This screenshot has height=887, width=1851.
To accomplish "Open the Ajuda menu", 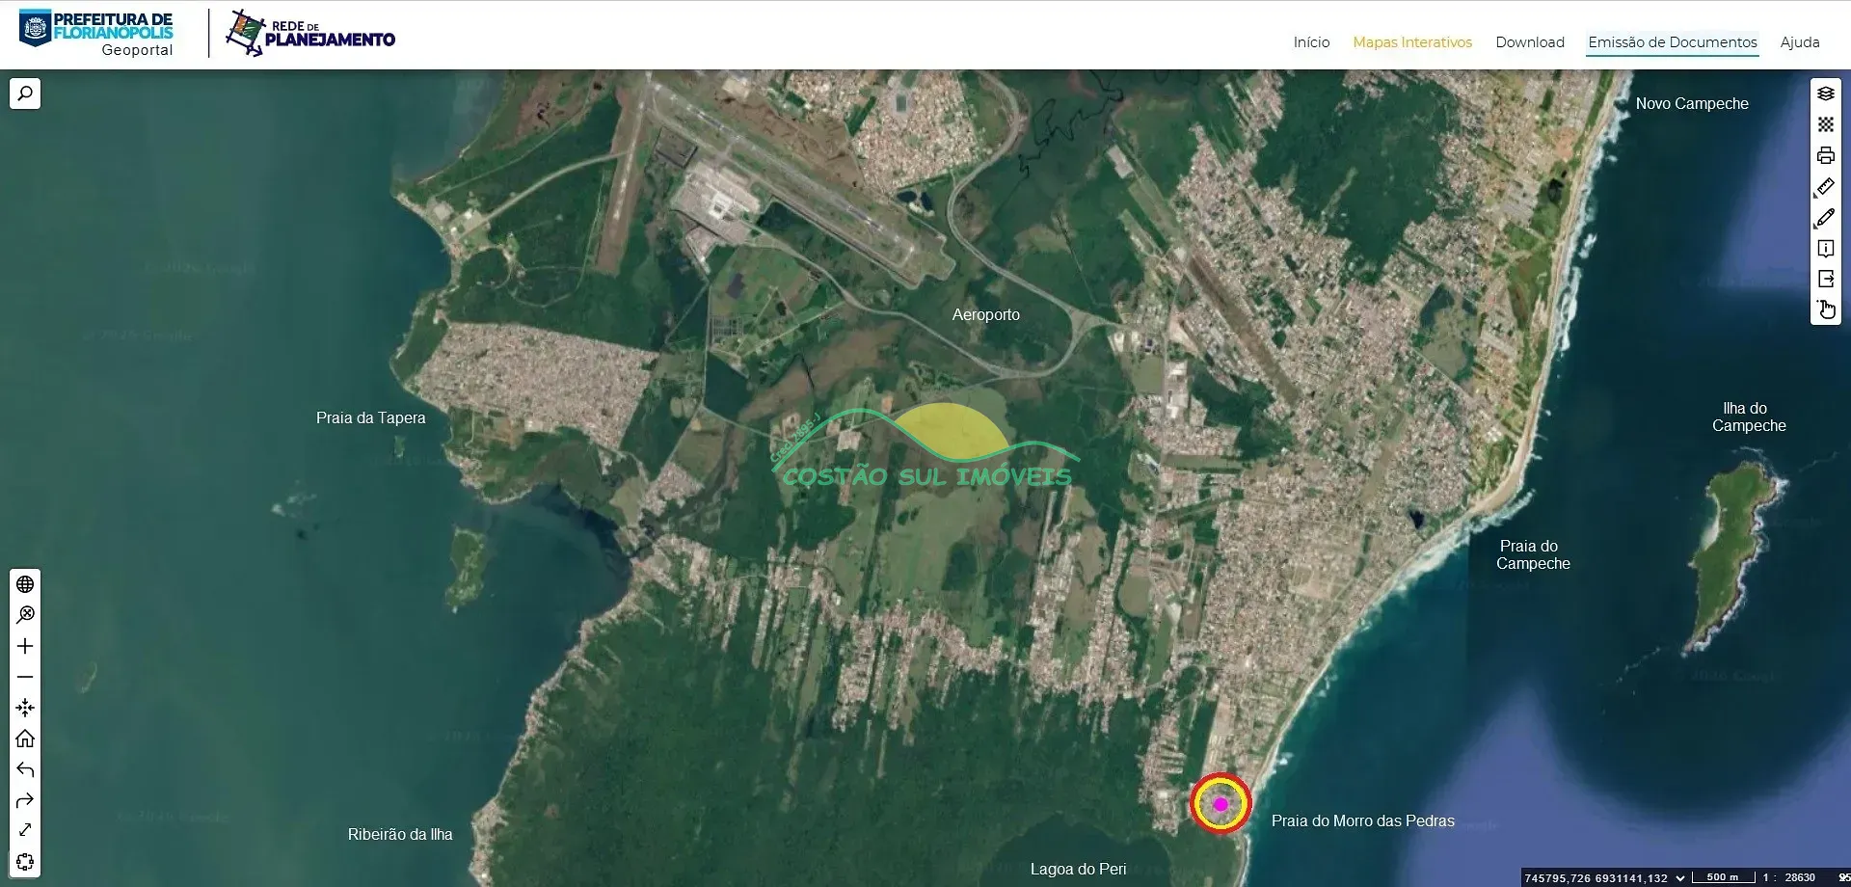I will tap(1800, 42).
